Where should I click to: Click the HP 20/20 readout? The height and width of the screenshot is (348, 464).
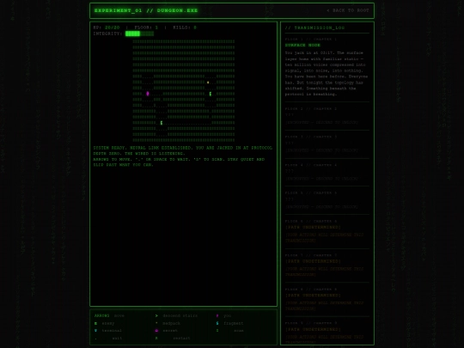click(x=107, y=27)
